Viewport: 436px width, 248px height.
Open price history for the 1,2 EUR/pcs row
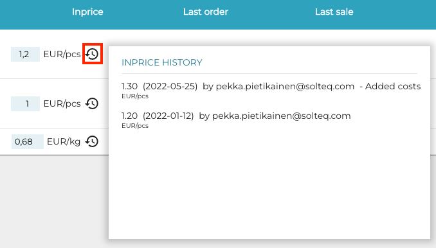pyautogui.click(x=92, y=53)
